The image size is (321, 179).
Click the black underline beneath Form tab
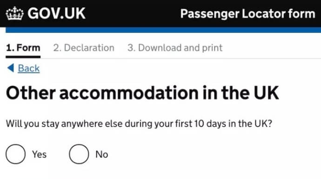pyautogui.click(x=23, y=57)
